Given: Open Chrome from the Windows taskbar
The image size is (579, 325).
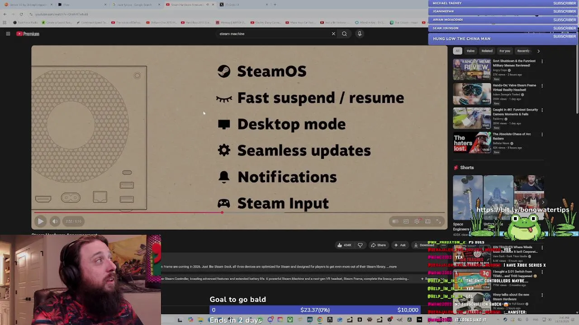Looking at the screenshot, I should pyautogui.click(x=320, y=320).
